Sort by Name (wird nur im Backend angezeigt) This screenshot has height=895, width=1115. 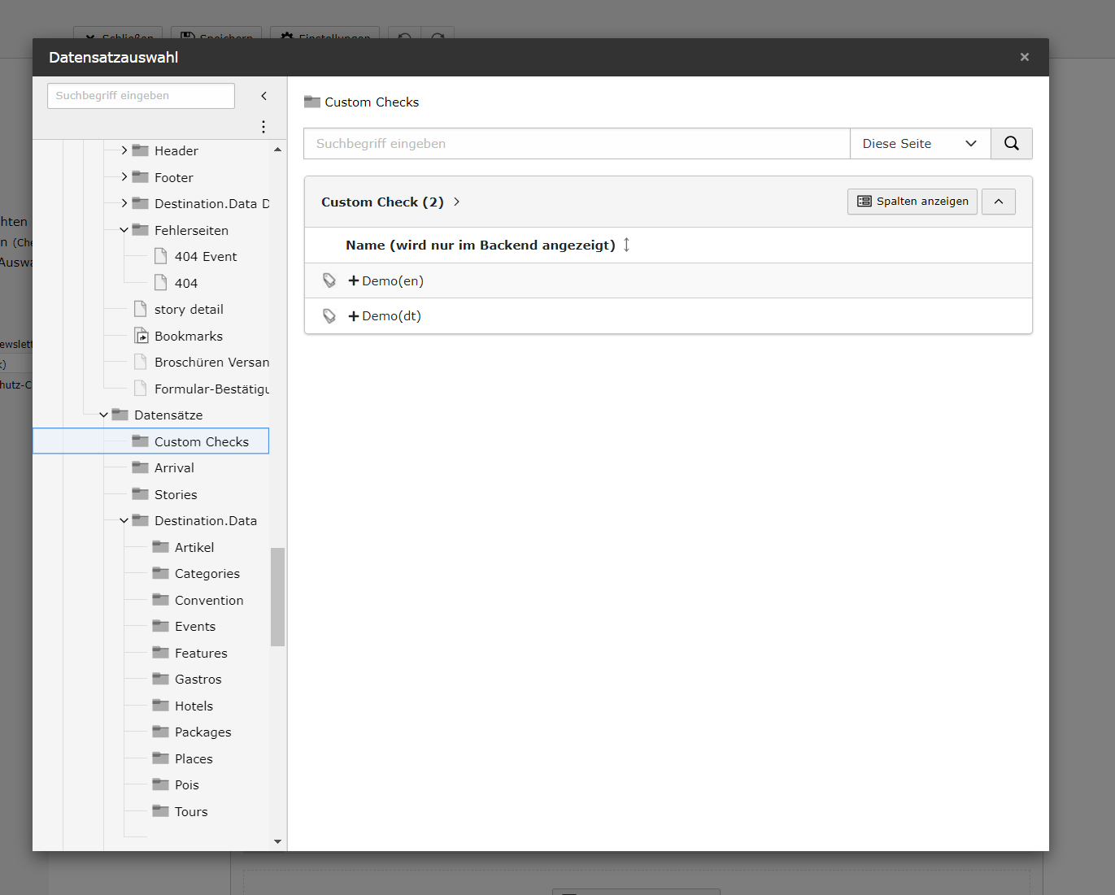pyautogui.click(x=481, y=245)
